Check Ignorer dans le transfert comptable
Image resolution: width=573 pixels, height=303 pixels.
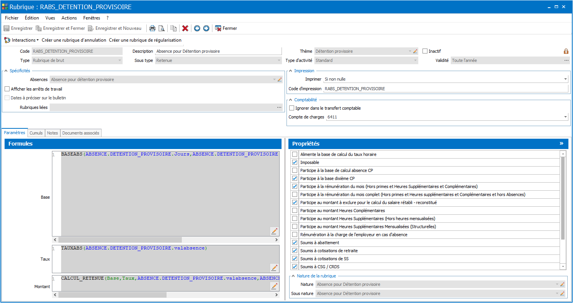[x=292, y=108]
